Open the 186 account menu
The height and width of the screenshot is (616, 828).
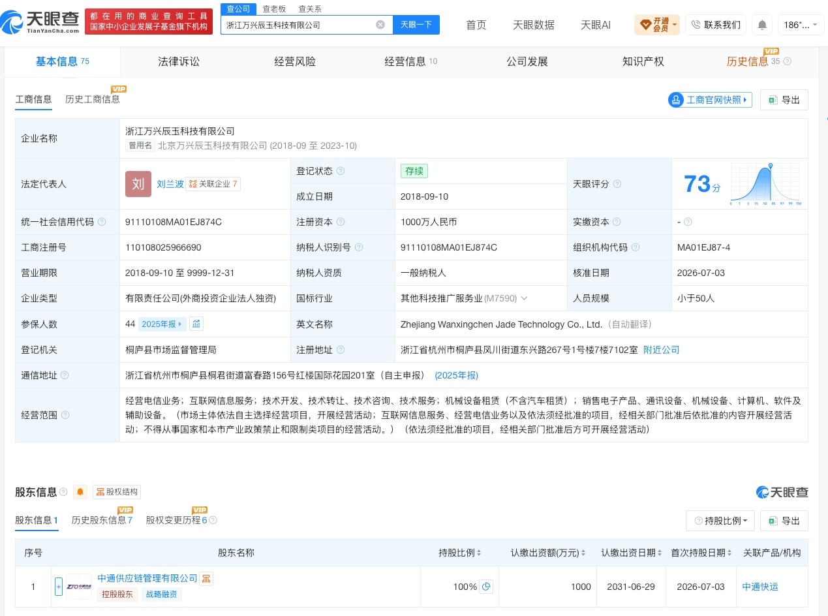[x=801, y=25]
